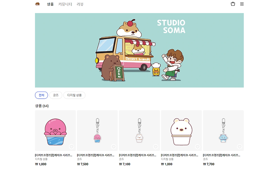
Task: Select the 전체 filter chip
Action: pyautogui.click(x=42, y=95)
